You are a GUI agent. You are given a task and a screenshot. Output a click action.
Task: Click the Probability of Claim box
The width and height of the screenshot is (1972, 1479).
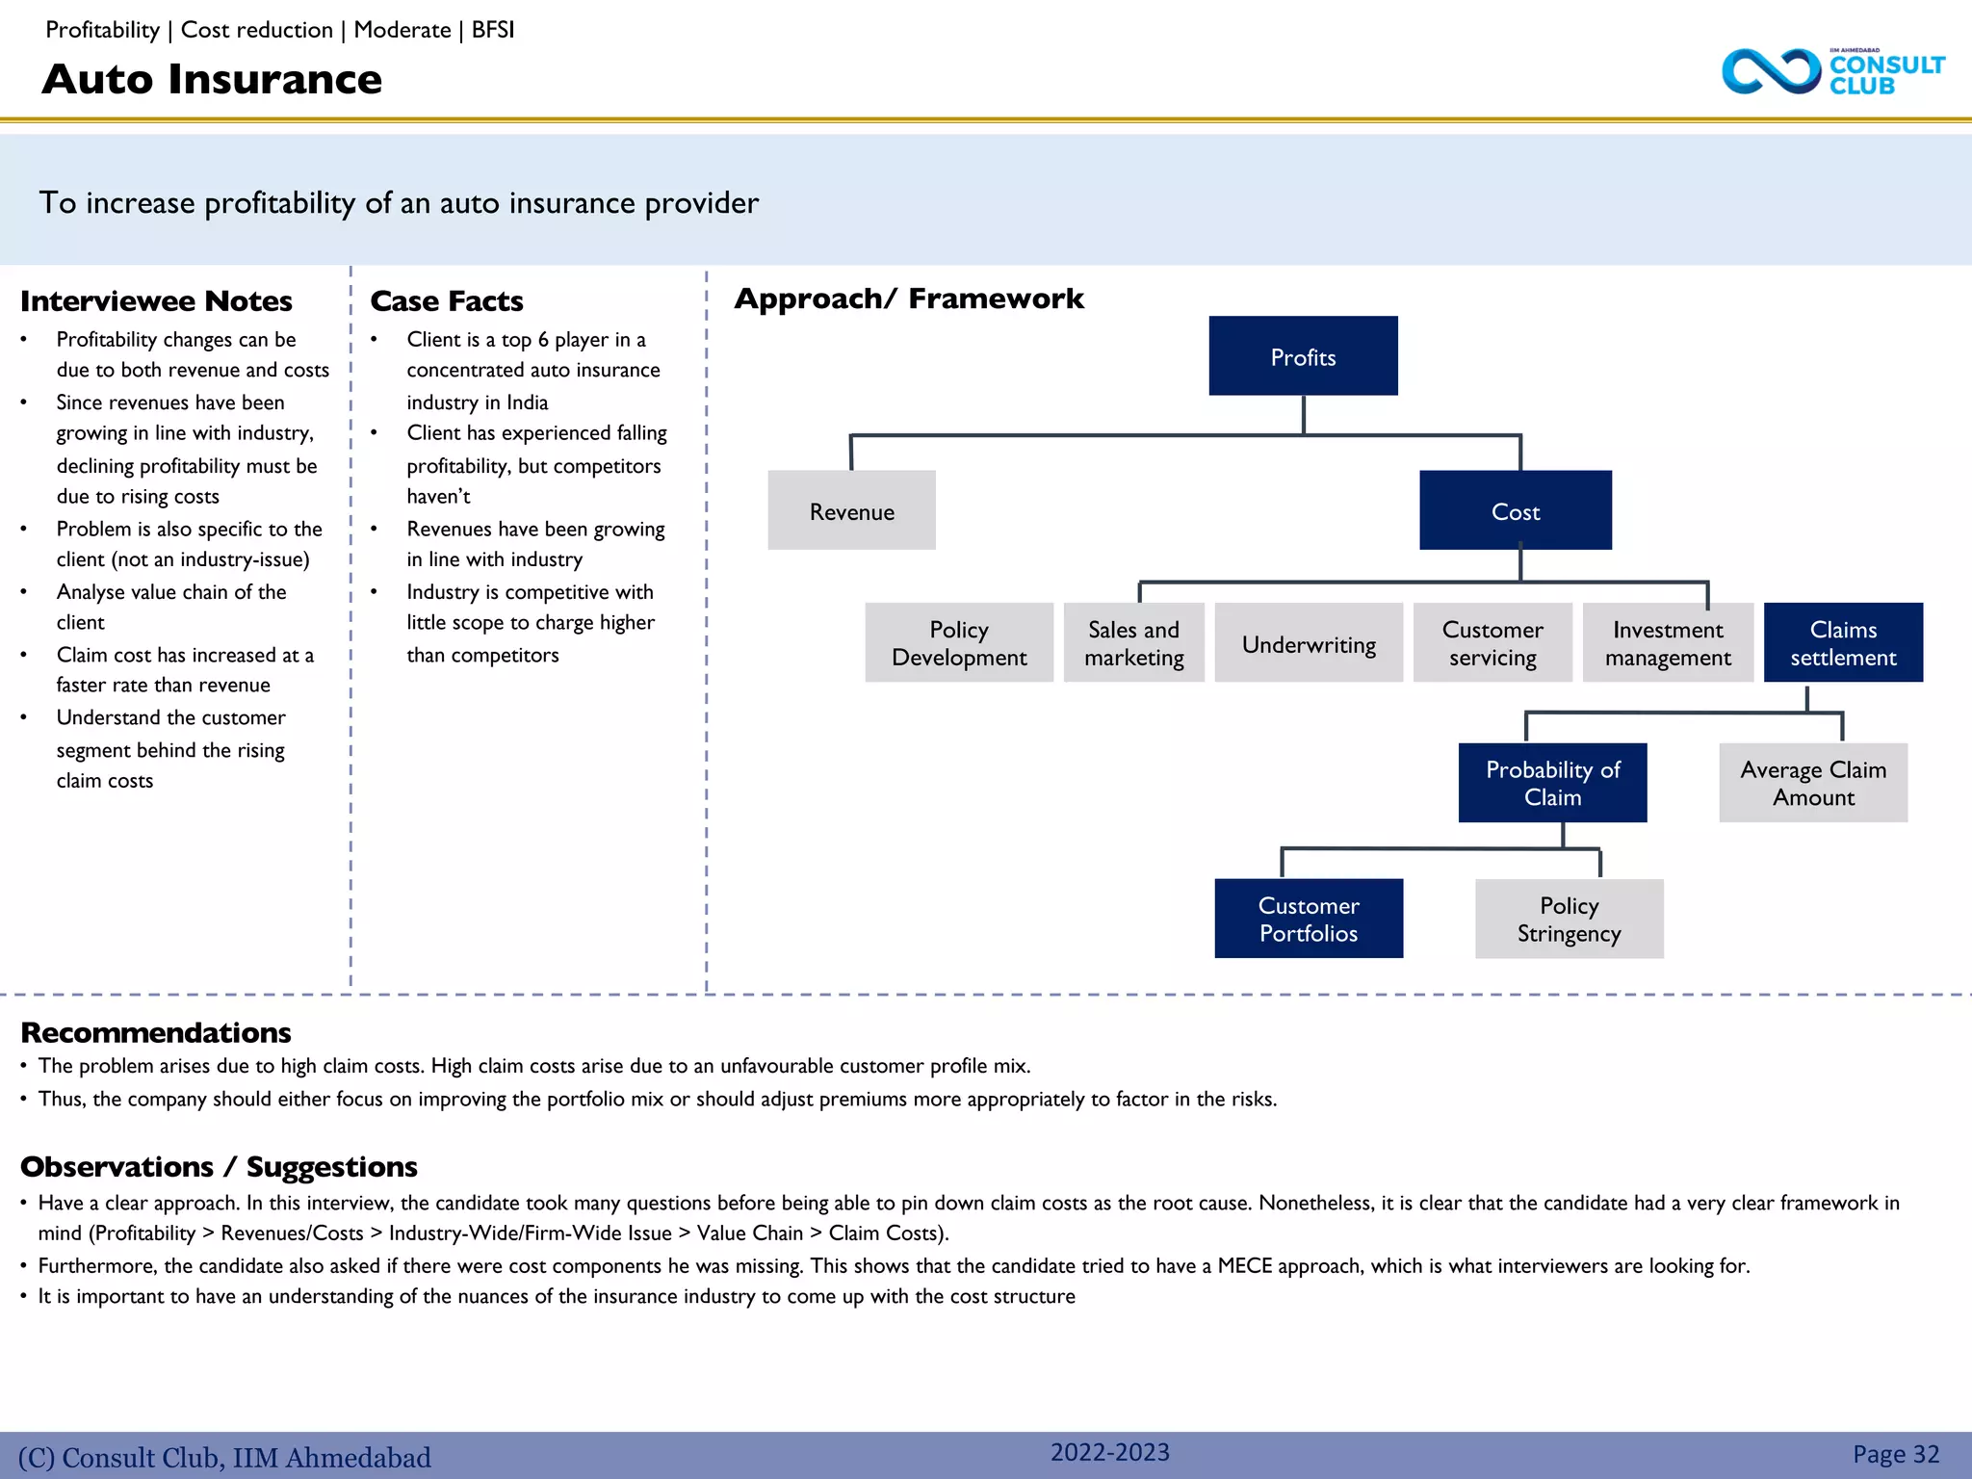tap(1552, 783)
